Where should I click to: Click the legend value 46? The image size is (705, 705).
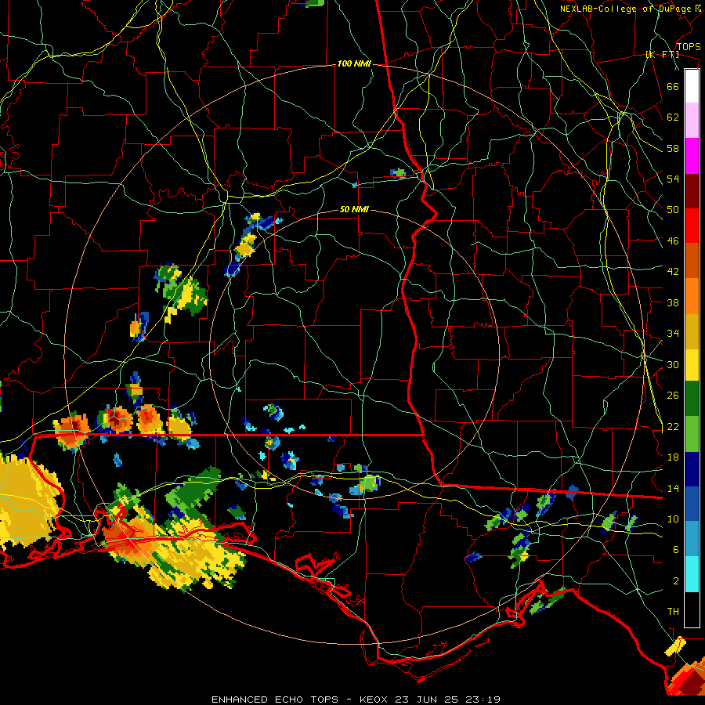click(x=673, y=241)
